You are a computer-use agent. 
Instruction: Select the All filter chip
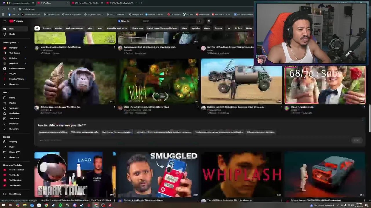pyautogui.click(x=37, y=28)
